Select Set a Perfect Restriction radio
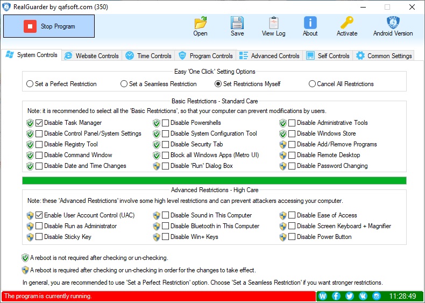425x303 pixels. tap(30, 84)
